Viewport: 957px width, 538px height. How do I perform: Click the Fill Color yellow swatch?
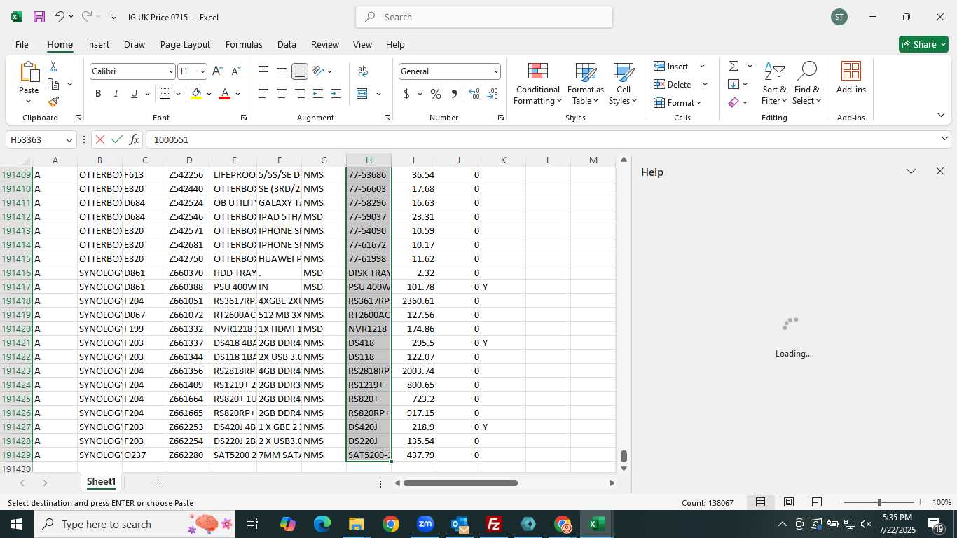click(x=196, y=94)
